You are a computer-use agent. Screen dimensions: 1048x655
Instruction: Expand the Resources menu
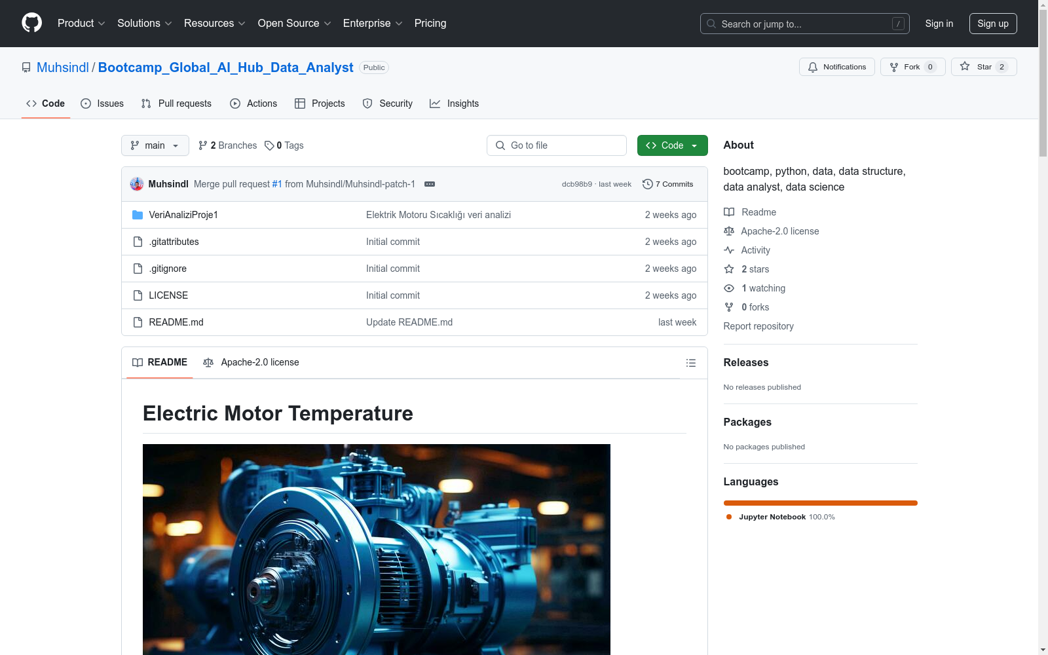click(x=215, y=23)
